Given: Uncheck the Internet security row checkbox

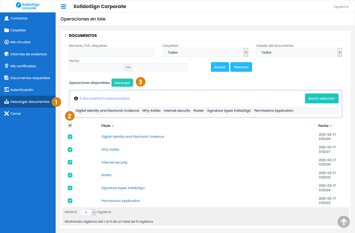Looking at the screenshot, I should [70, 162].
